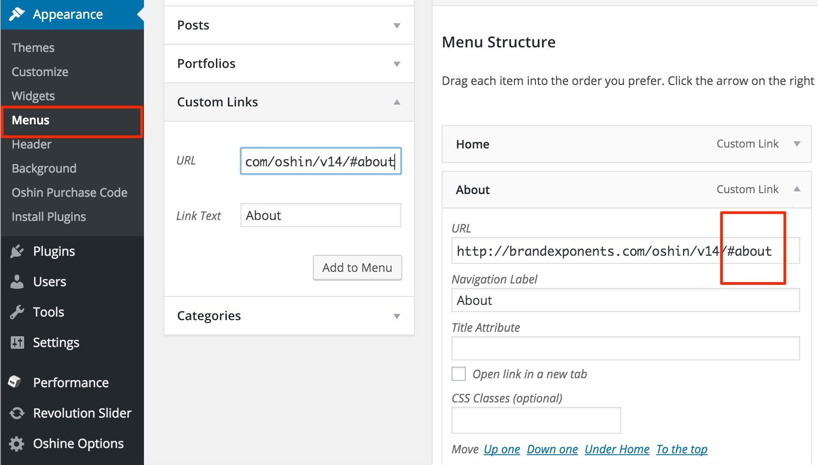818x465 pixels.
Task: Click the Appearance paintbrush icon
Action: [17, 14]
